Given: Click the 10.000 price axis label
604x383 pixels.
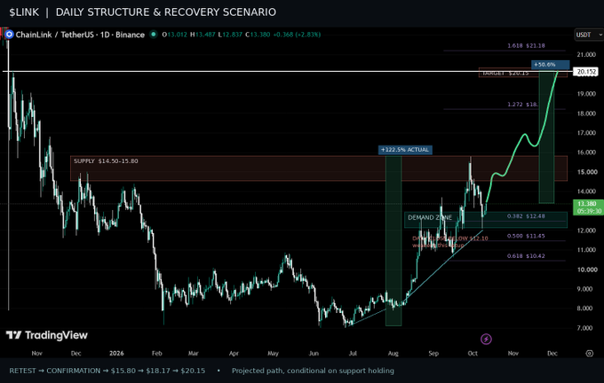Looking at the screenshot, I should tap(586, 270).
